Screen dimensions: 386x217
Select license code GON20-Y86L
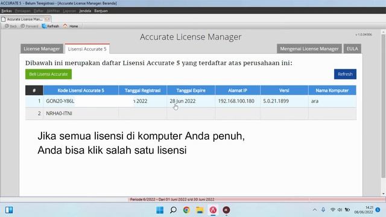point(60,101)
